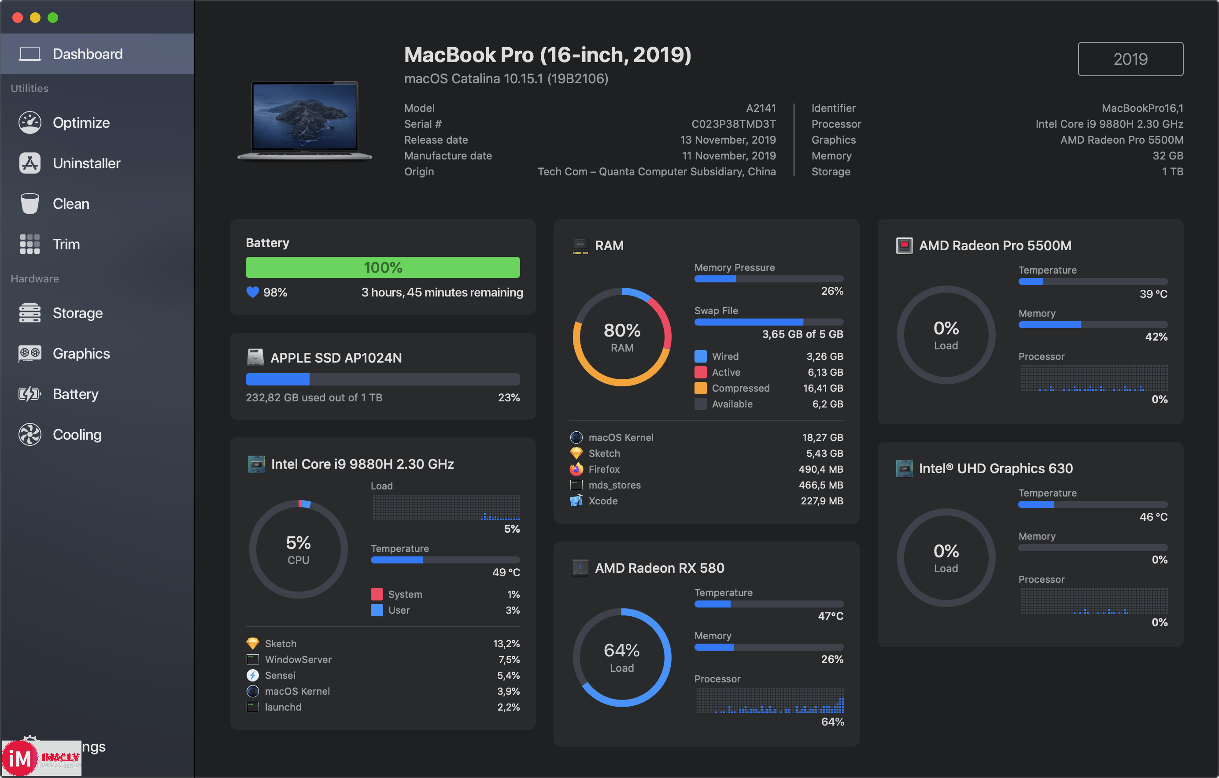Click the MacBookPro16,1 identifier value
The image size is (1219, 778).
(x=1142, y=108)
